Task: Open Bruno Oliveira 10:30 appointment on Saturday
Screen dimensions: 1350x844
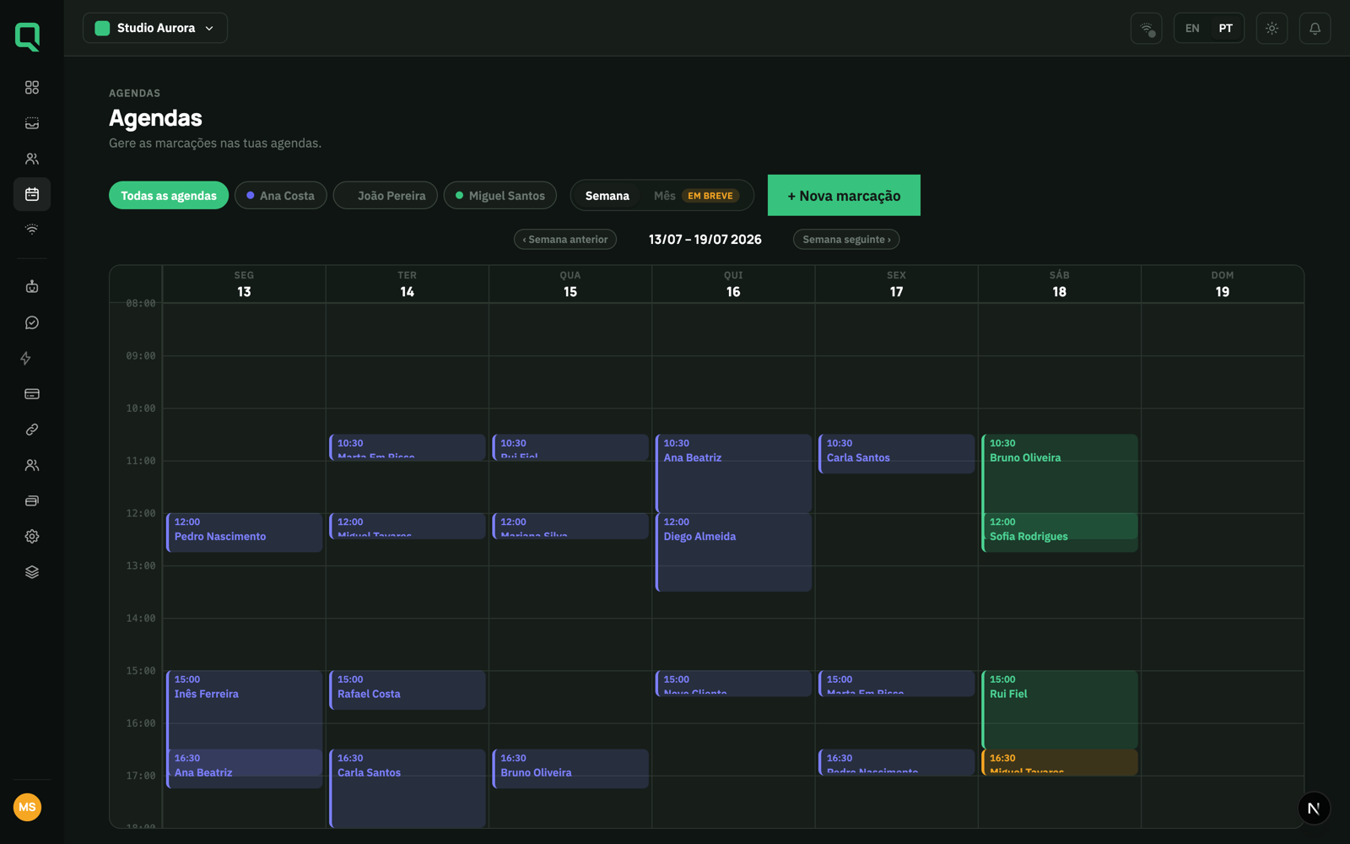Action: tap(1060, 473)
